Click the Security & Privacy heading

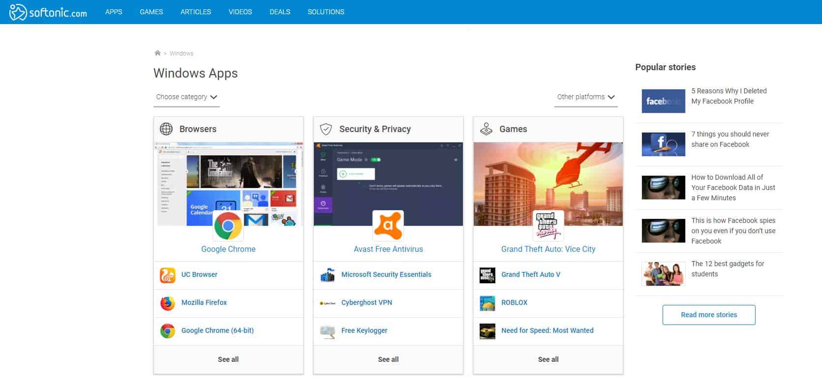click(x=375, y=129)
